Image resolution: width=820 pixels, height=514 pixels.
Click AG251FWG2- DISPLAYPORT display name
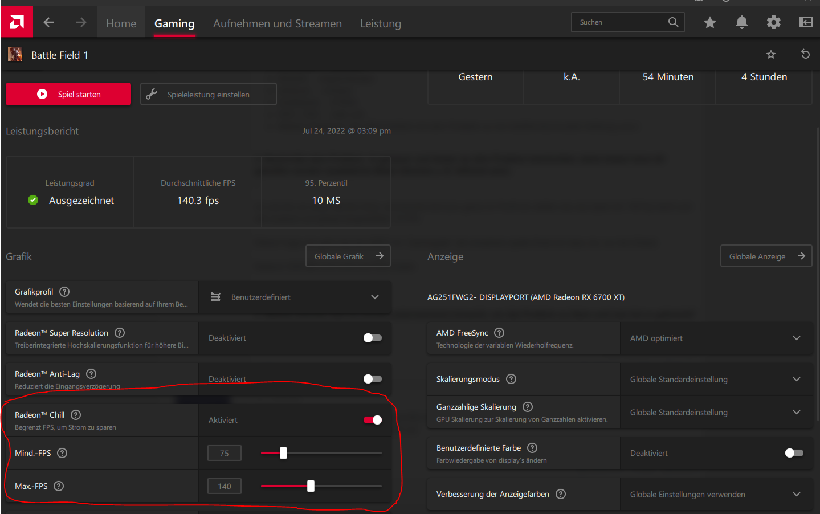coord(526,297)
